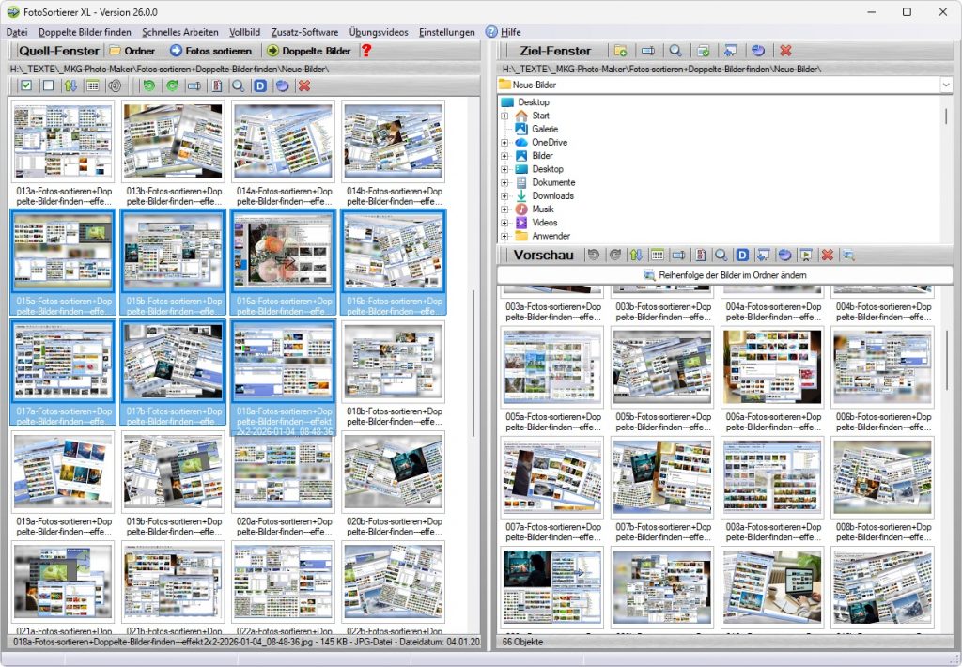The image size is (962, 667).
Task: Click the red question mark help icon
Action: pos(366,51)
